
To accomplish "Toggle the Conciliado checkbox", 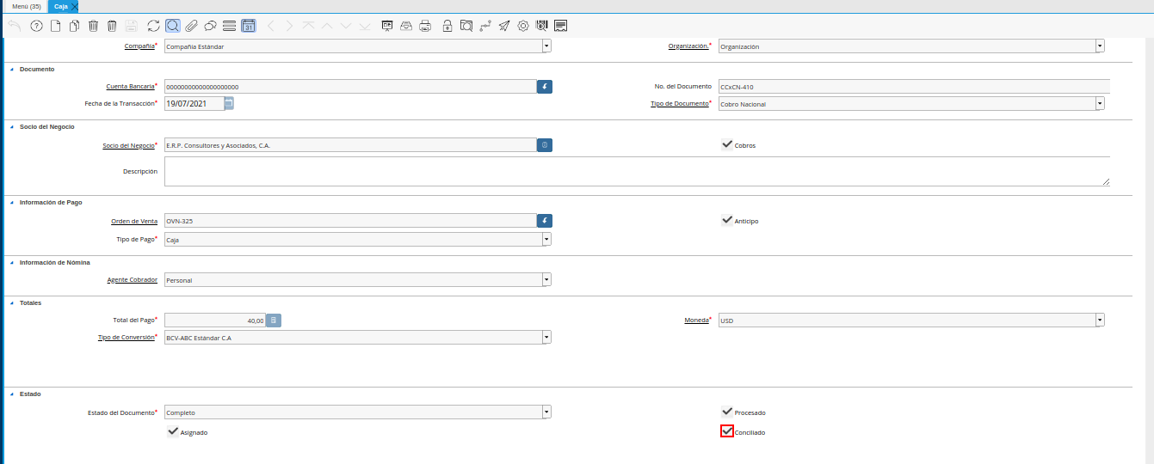I will click(727, 432).
